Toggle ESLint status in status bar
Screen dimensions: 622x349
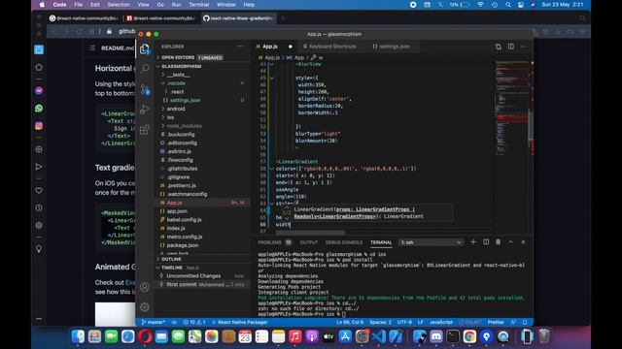[470, 322]
